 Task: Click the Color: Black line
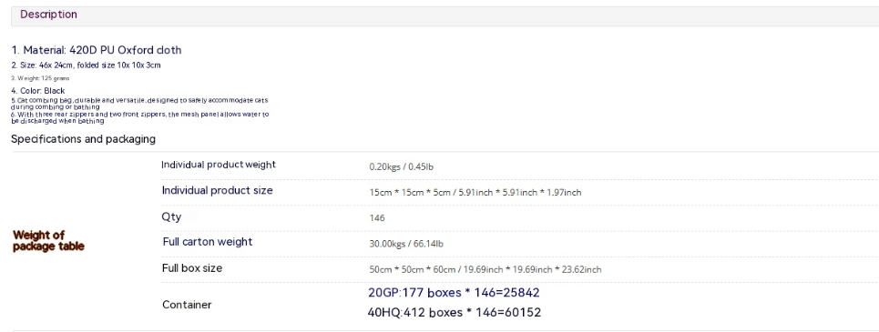tap(38, 90)
